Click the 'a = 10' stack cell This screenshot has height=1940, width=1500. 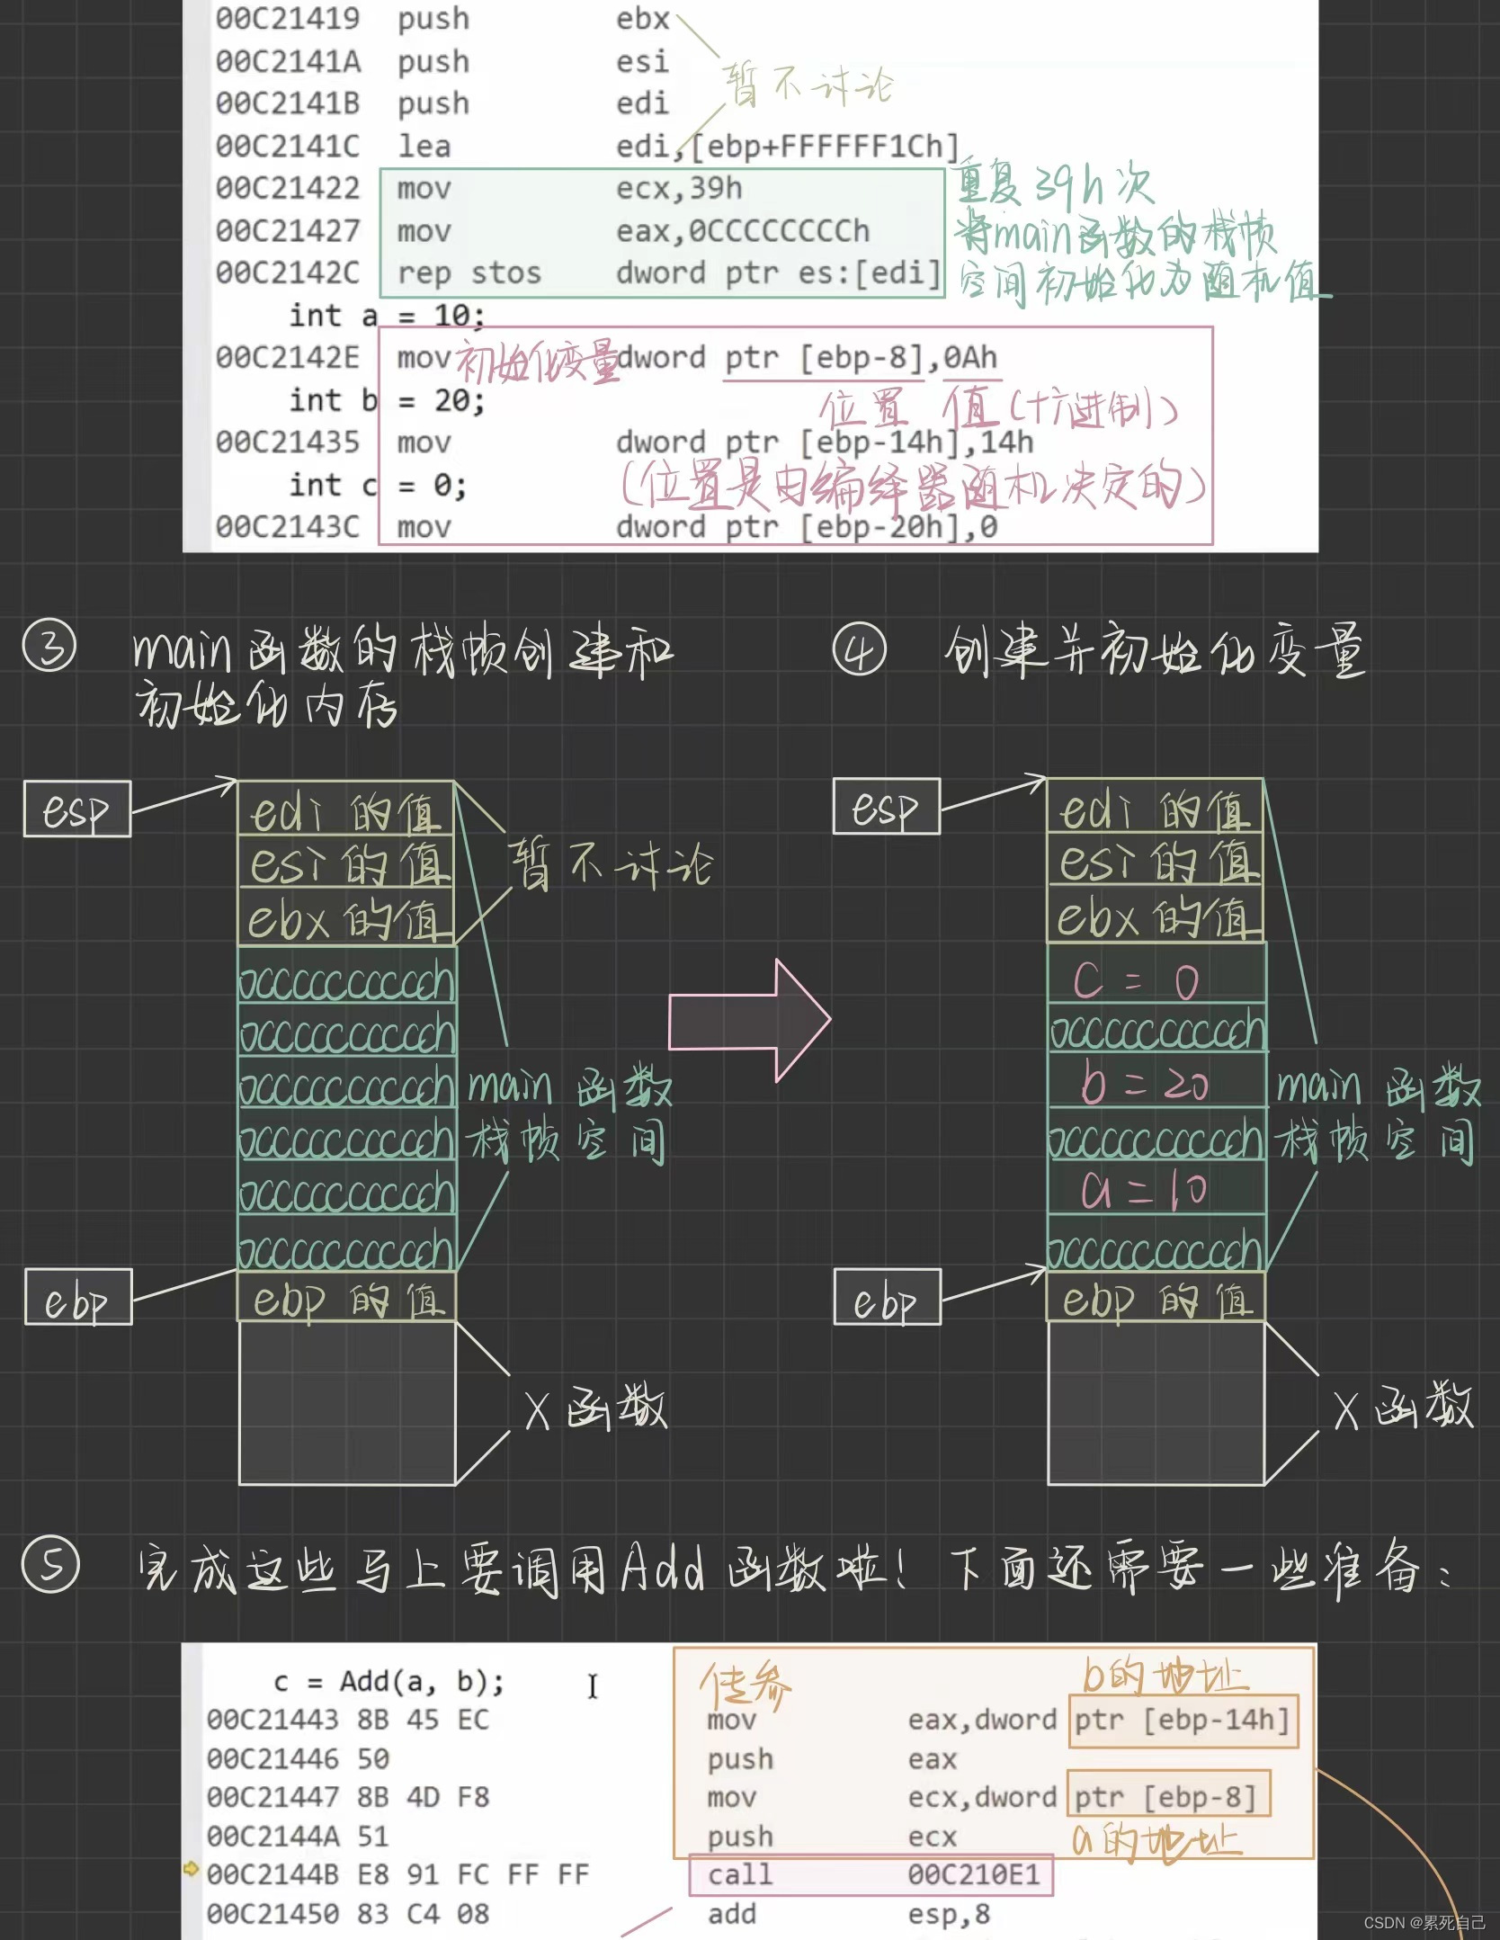[1156, 1187]
